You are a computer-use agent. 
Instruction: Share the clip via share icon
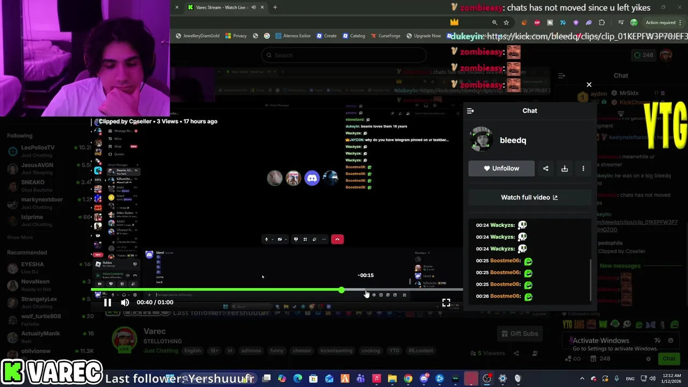[x=546, y=168]
